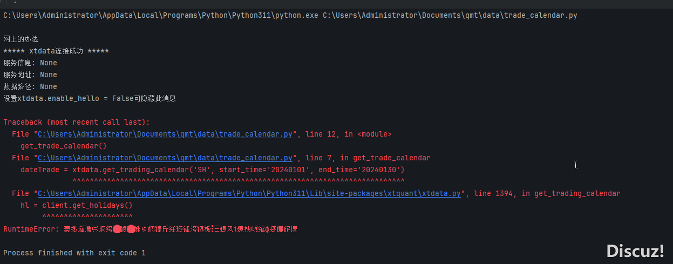Click the get_trade_calendar() call code line
Viewport: 673px width, 264px height.
point(64,146)
